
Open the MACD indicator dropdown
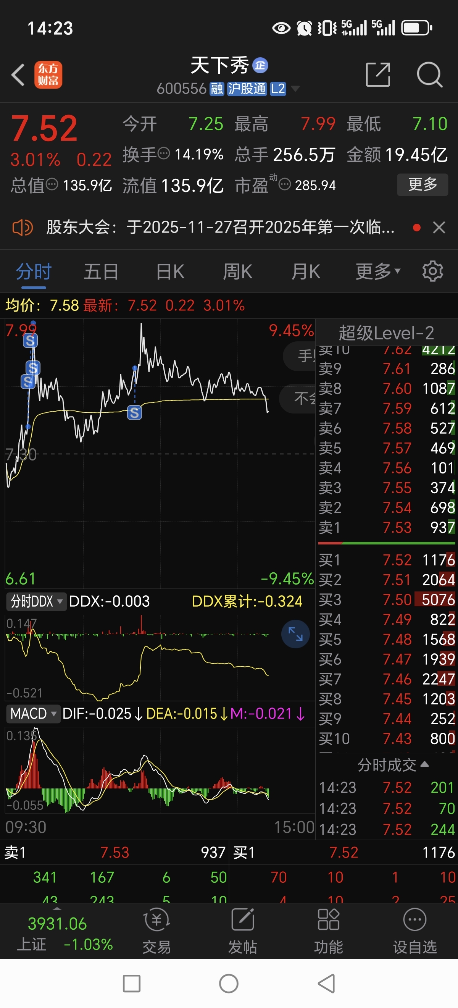[33, 713]
